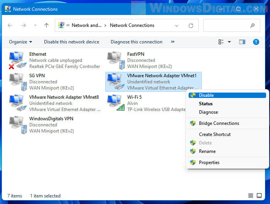Select the VMware Network Adapter VMnet1 icon
The width and height of the screenshot is (270, 204).
point(116,82)
